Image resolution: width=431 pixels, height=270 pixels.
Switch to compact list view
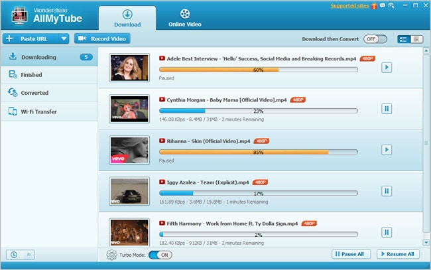(416, 39)
